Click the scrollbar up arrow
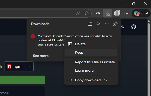This screenshot has height=96, width=151. pyautogui.click(x=149, y=21)
